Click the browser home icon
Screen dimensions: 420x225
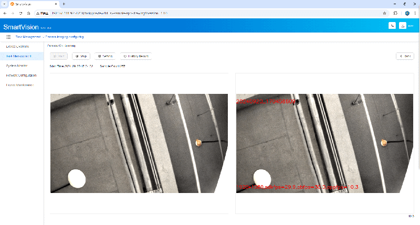[29, 13]
